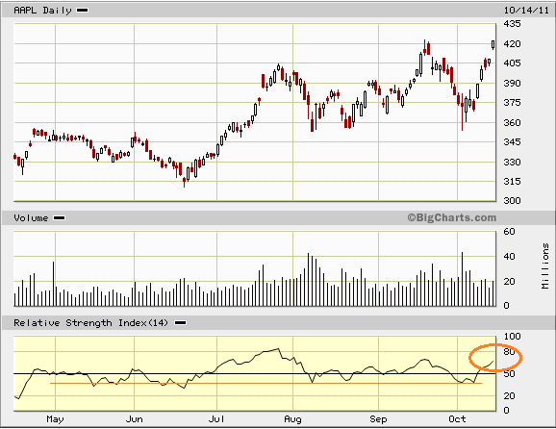Click the tallest October volume bar

coord(462,279)
